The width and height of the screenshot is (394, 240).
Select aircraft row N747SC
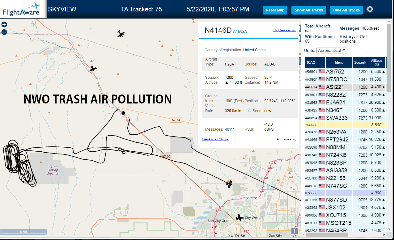[x=345, y=186]
